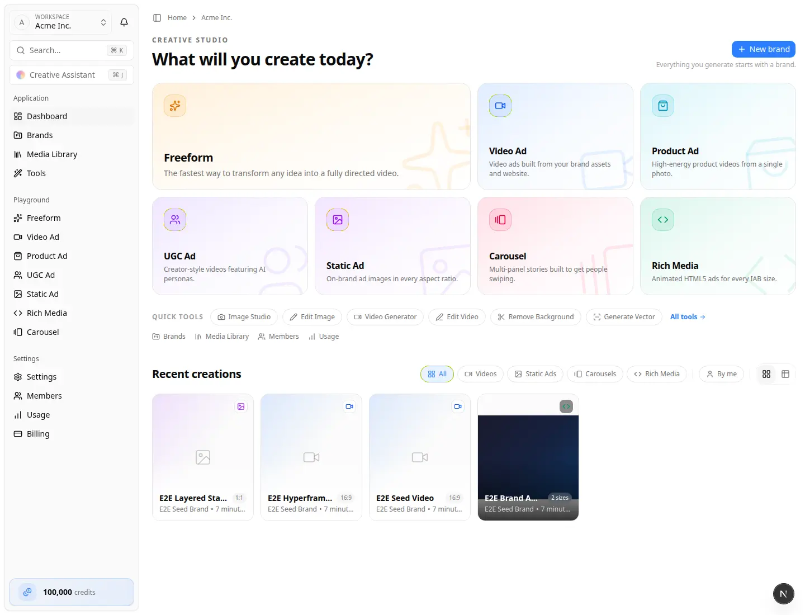
Task: Click the video icon on E2E Seed Video card
Action: coord(458,406)
